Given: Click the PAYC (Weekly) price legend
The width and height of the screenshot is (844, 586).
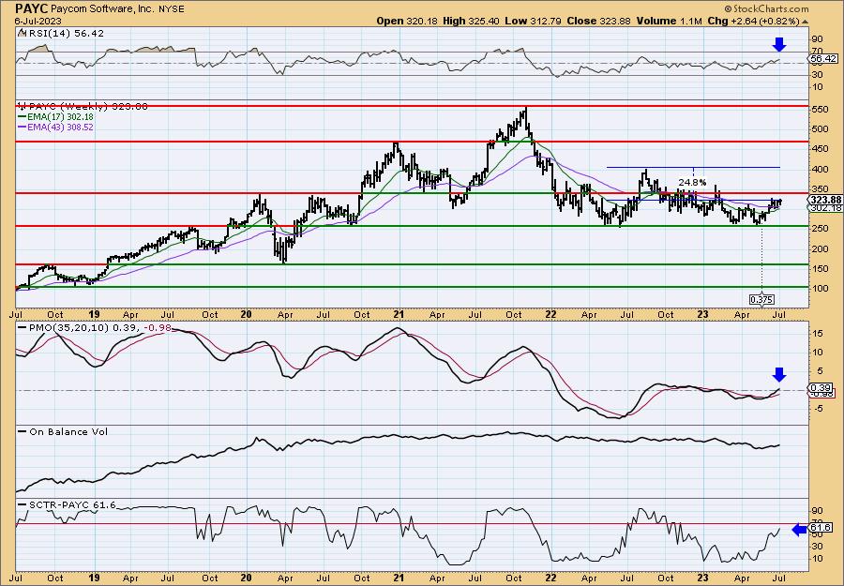Looking at the screenshot, I should coord(83,107).
